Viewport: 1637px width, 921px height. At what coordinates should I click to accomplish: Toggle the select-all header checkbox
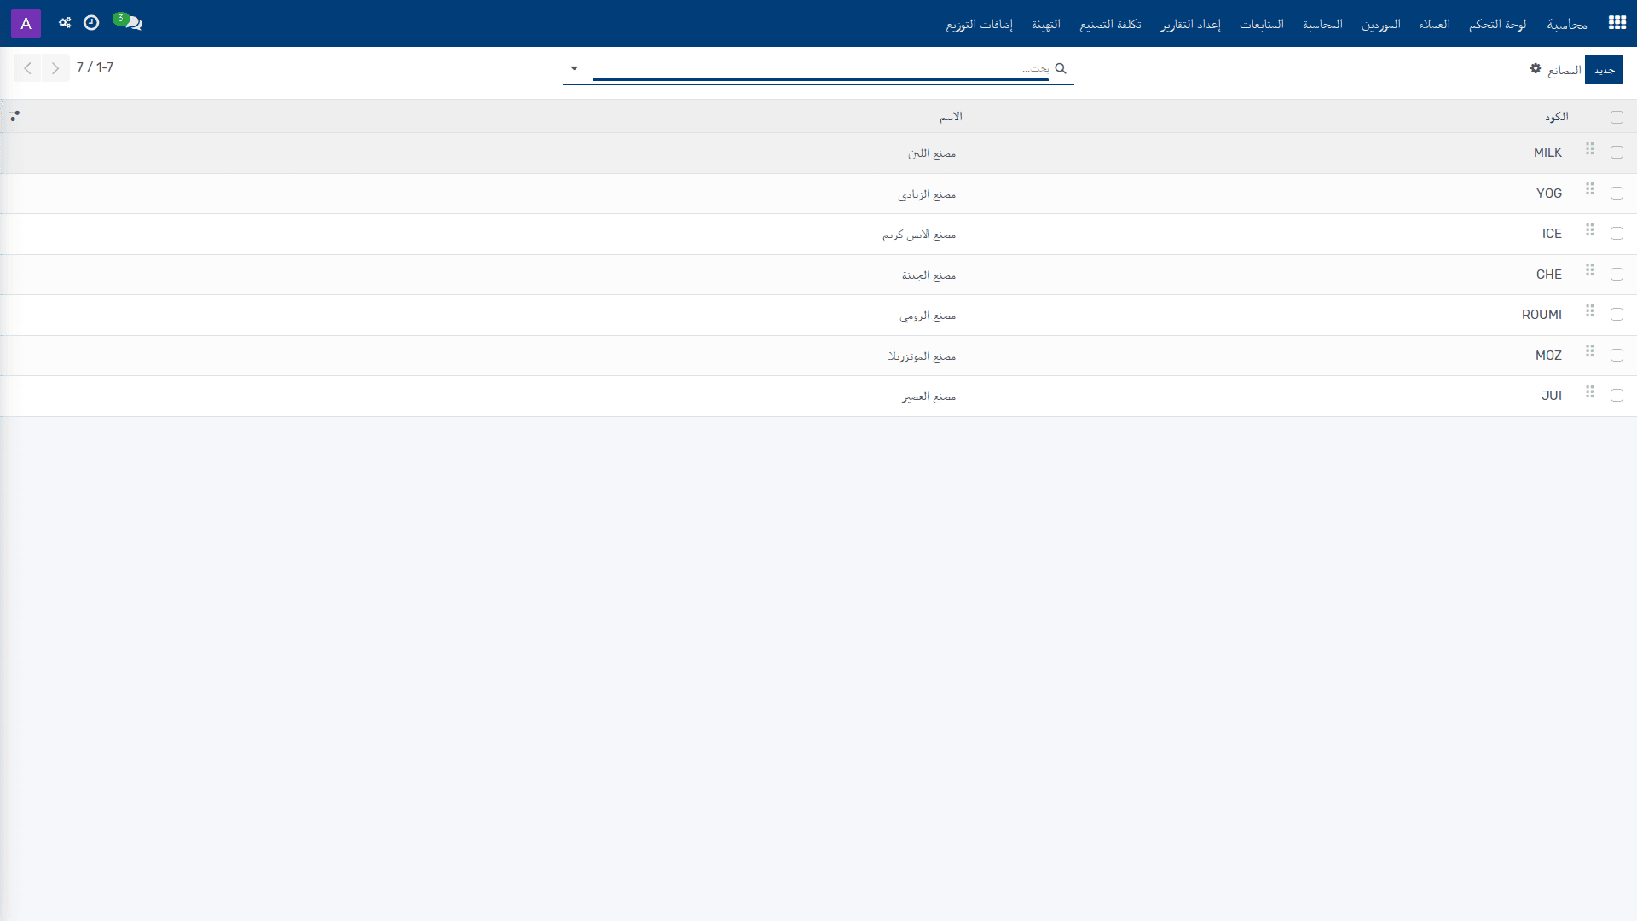(x=1617, y=118)
